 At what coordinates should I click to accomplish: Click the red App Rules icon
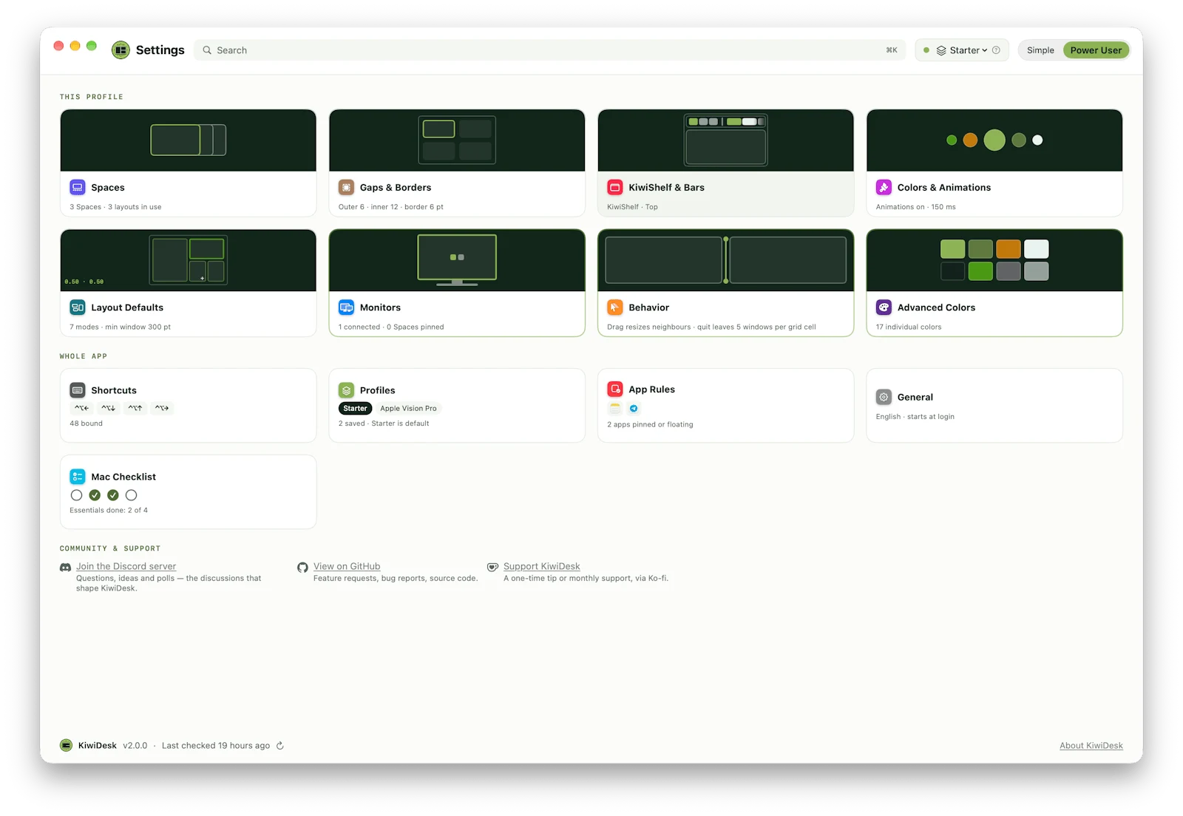(615, 390)
